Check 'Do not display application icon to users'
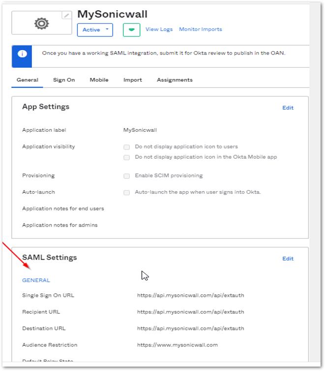 pos(127,147)
